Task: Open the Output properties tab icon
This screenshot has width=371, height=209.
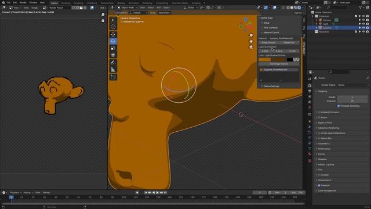Action: (310, 91)
